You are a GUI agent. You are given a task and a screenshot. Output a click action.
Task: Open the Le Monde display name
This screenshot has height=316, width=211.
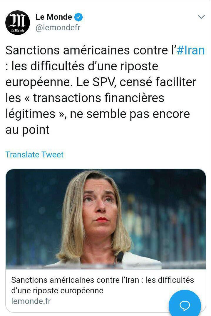[53, 17]
